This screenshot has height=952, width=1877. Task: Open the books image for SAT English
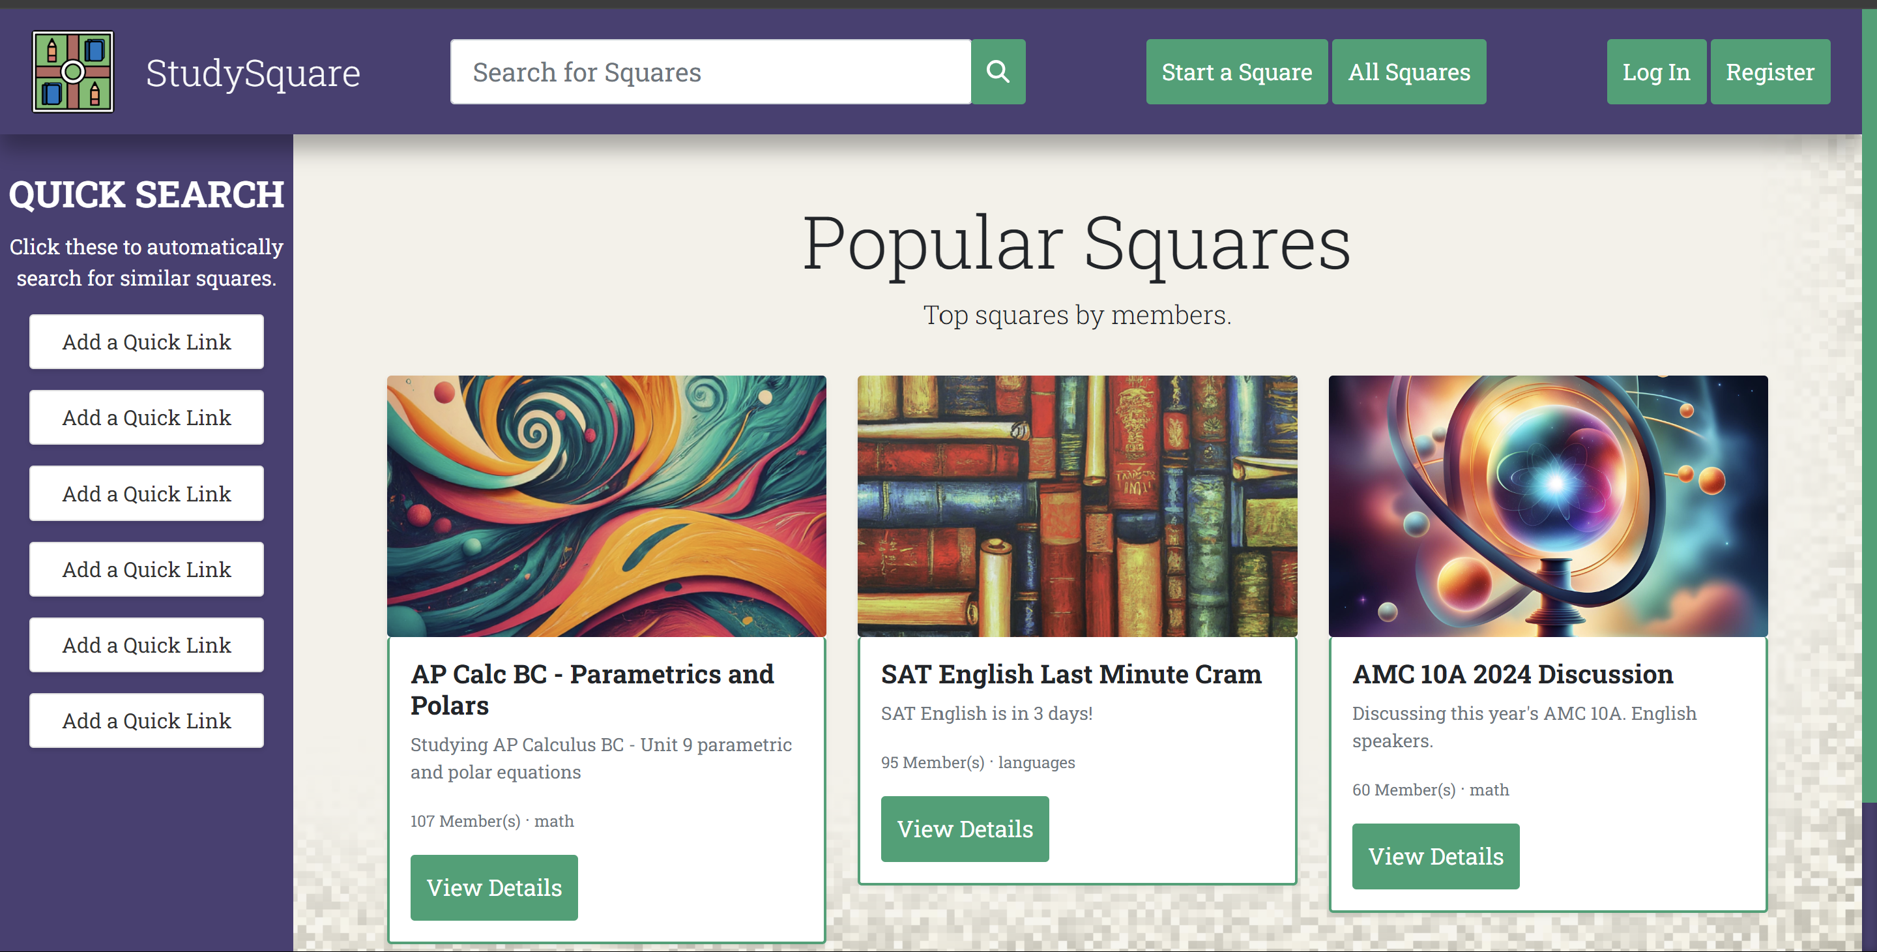(1077, 506)
